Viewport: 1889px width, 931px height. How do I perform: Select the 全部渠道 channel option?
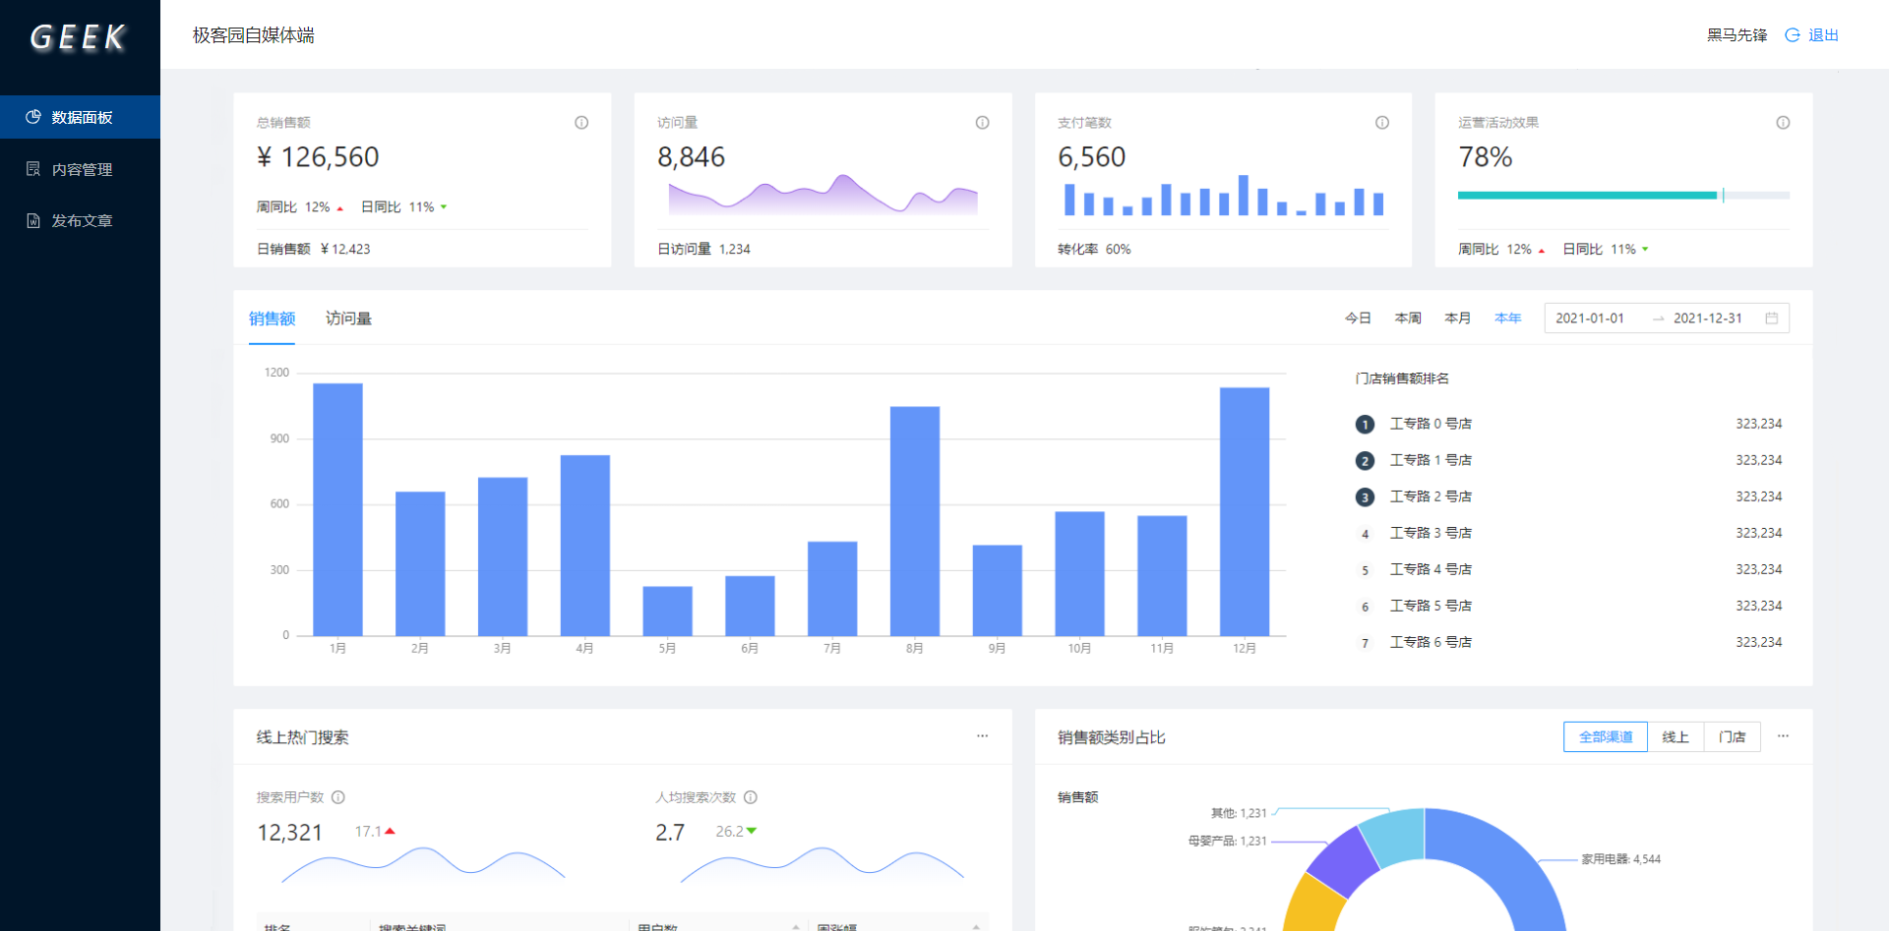(x=1606, y=736)
